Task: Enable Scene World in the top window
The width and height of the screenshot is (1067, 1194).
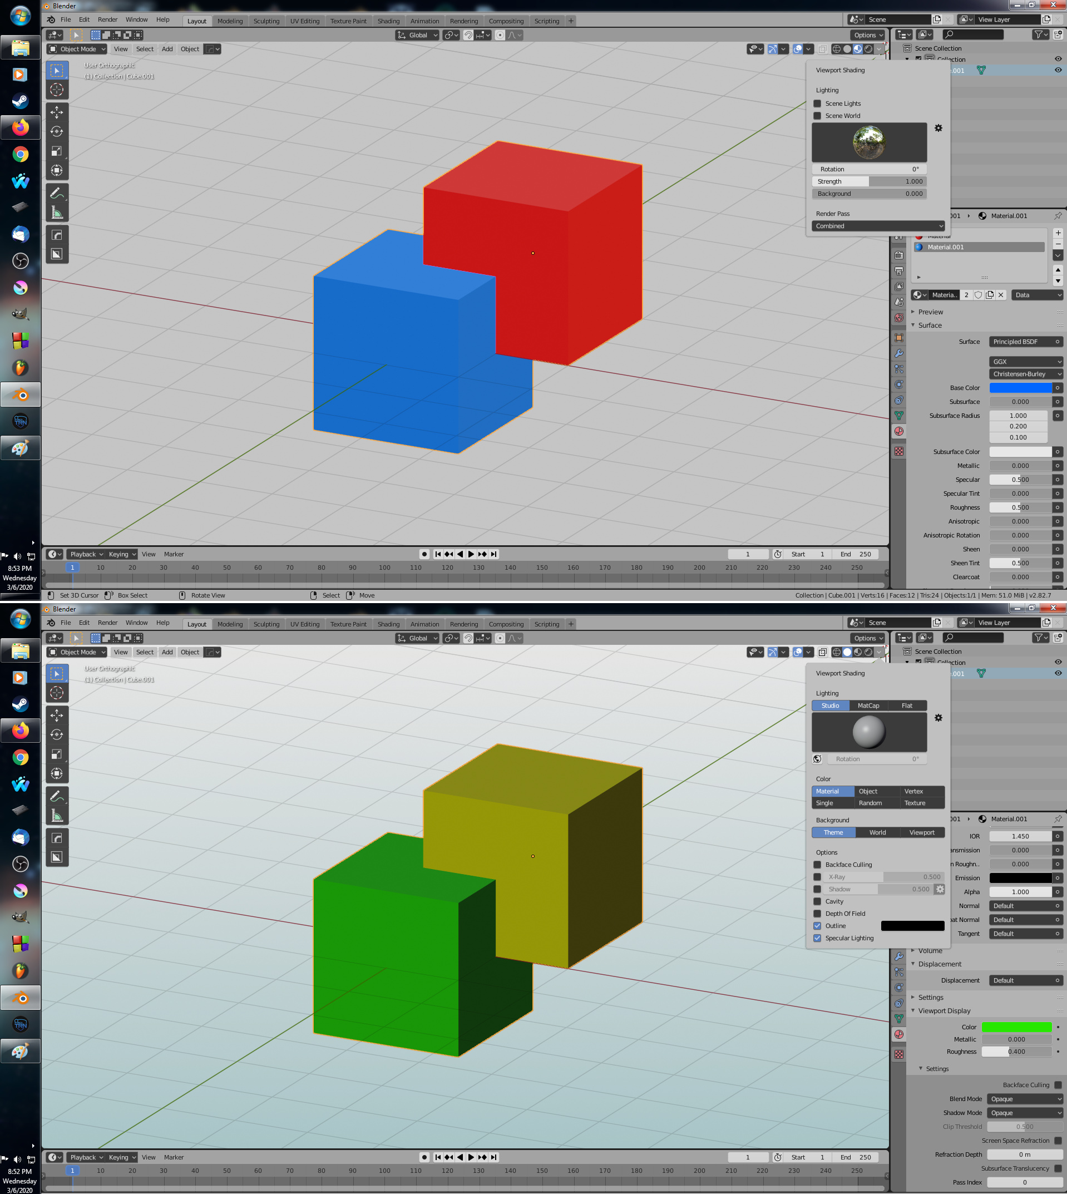Action: pyautogui.click(x=817, y=116)
